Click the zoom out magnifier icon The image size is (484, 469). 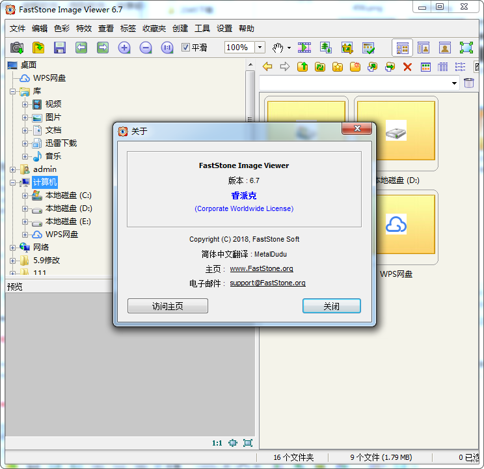(146, 48)
